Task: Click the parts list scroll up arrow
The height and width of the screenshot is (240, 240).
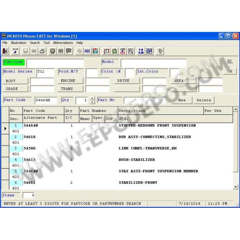Action: coord(236,109)
